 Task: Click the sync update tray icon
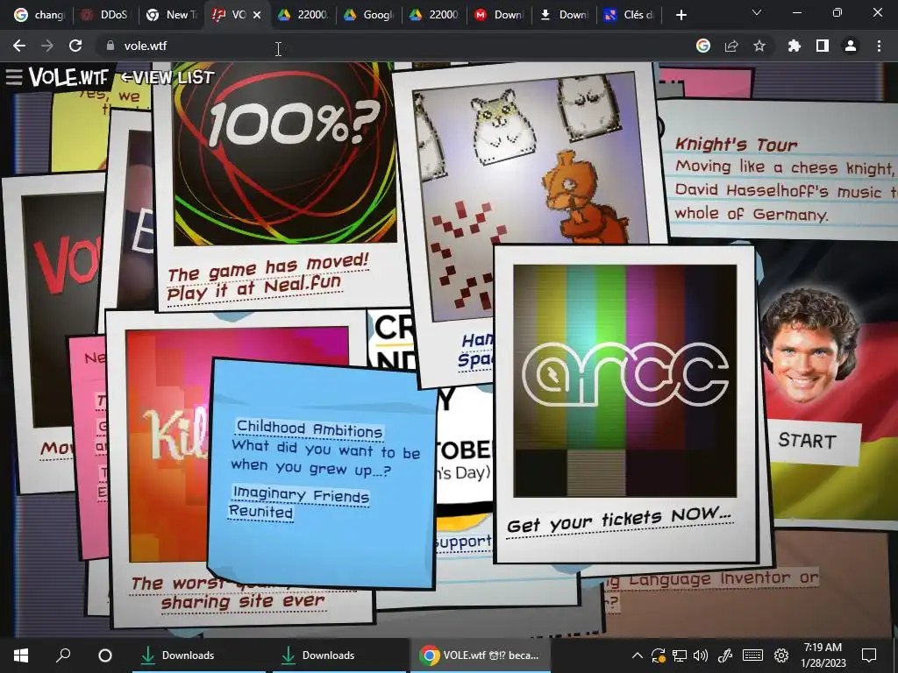point(658,655)
